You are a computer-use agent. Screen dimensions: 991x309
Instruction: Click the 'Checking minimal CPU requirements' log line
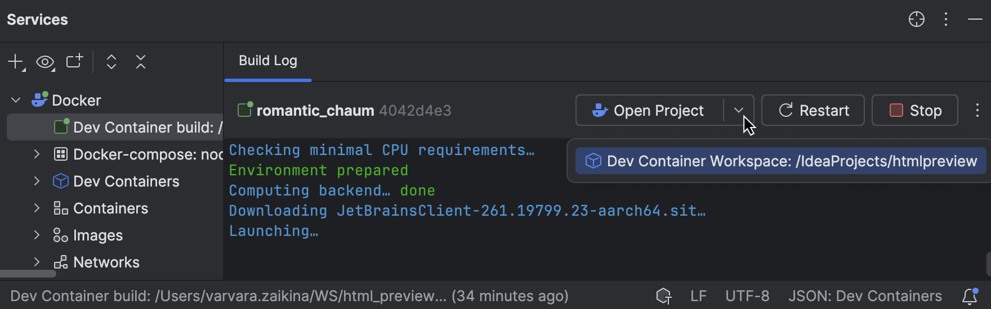point(382,150)
